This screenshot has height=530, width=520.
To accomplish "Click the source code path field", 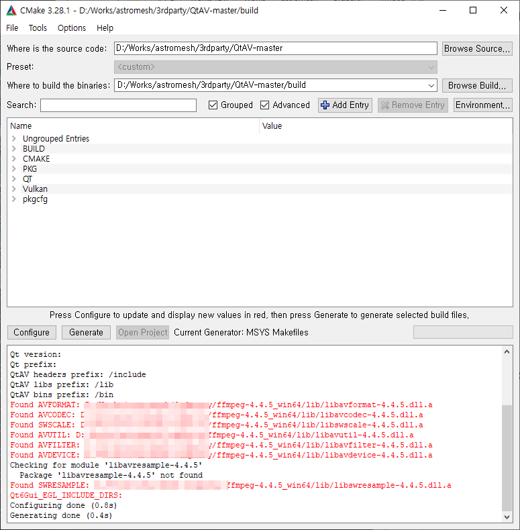I will tap(276, 48).
